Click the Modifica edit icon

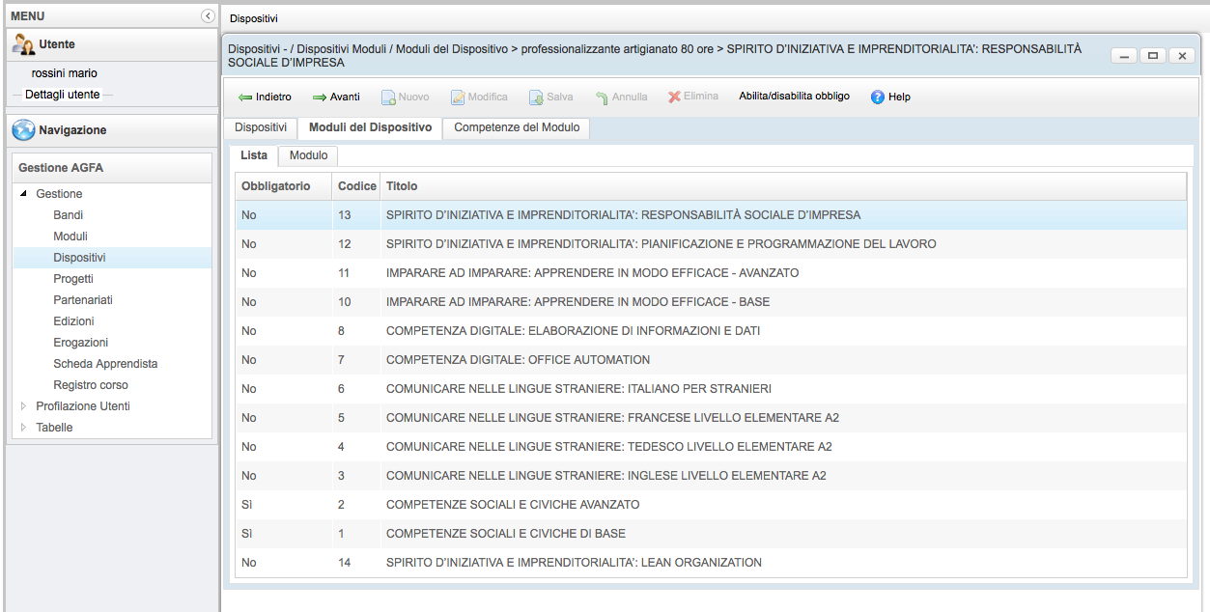coord(458,97)
